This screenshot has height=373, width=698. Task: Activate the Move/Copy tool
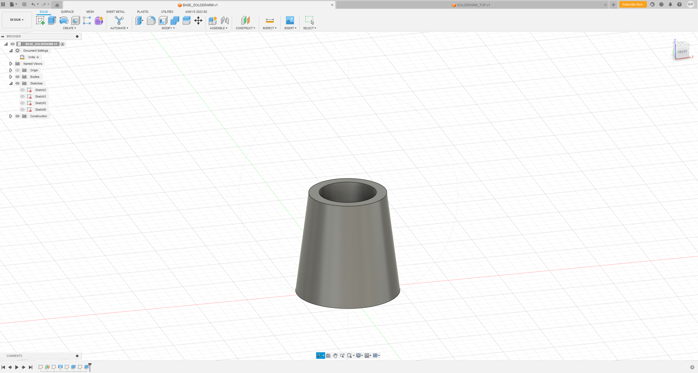tap(198, 20)
